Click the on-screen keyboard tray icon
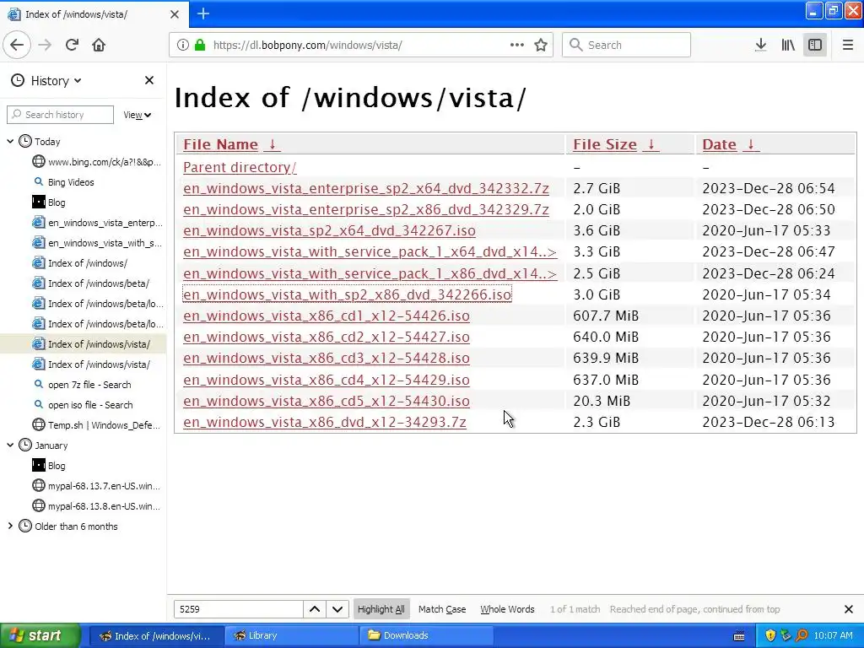The width and height of the screenshot is (864, 648). coord(739,636)
